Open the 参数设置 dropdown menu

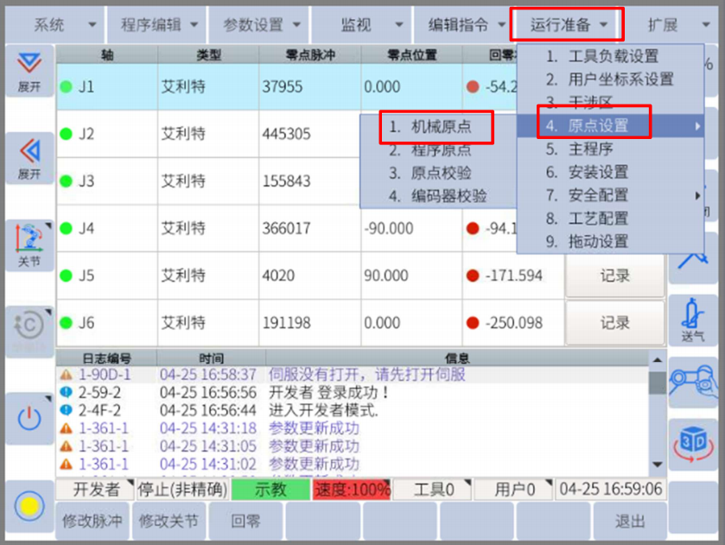coord(262,25)
